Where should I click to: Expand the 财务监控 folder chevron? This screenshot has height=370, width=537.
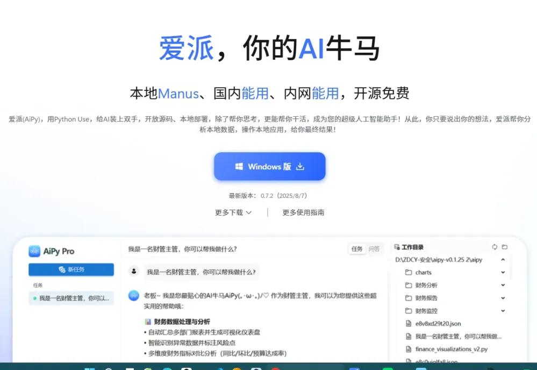(x=503, y=311)
